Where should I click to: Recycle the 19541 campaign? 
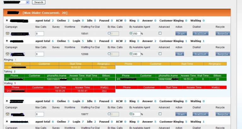(223, 34)
